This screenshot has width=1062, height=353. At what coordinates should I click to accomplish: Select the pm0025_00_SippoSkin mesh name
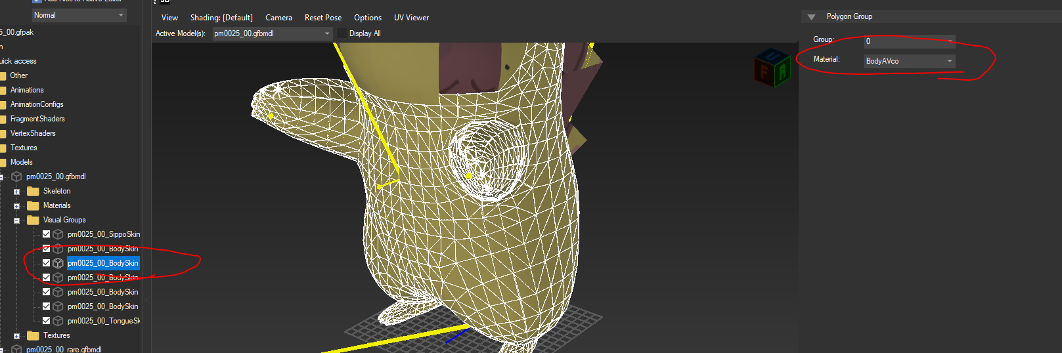[x=104, y=234]
